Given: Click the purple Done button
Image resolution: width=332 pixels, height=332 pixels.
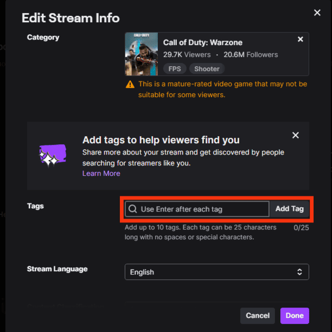Looking at the screenshot, I should [x=295, y=316].
